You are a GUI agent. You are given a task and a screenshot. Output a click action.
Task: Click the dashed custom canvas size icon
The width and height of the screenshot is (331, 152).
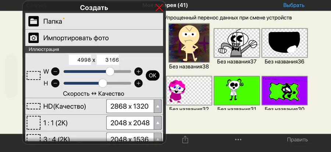tap(33, 76)
